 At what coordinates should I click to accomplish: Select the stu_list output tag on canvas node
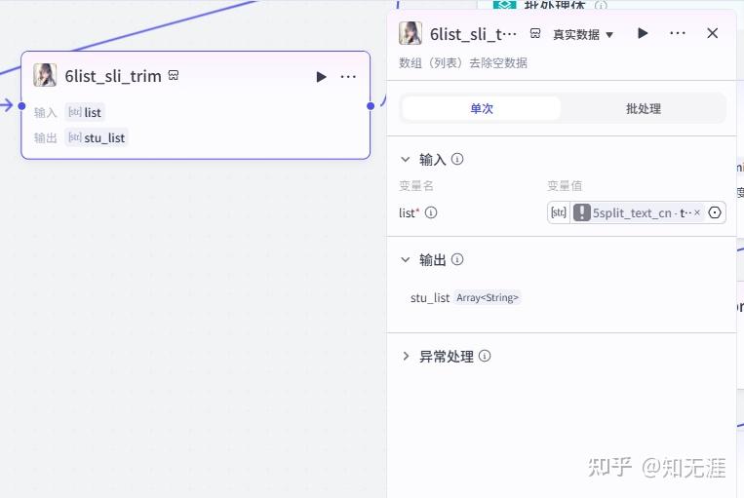tap(97, 137)
